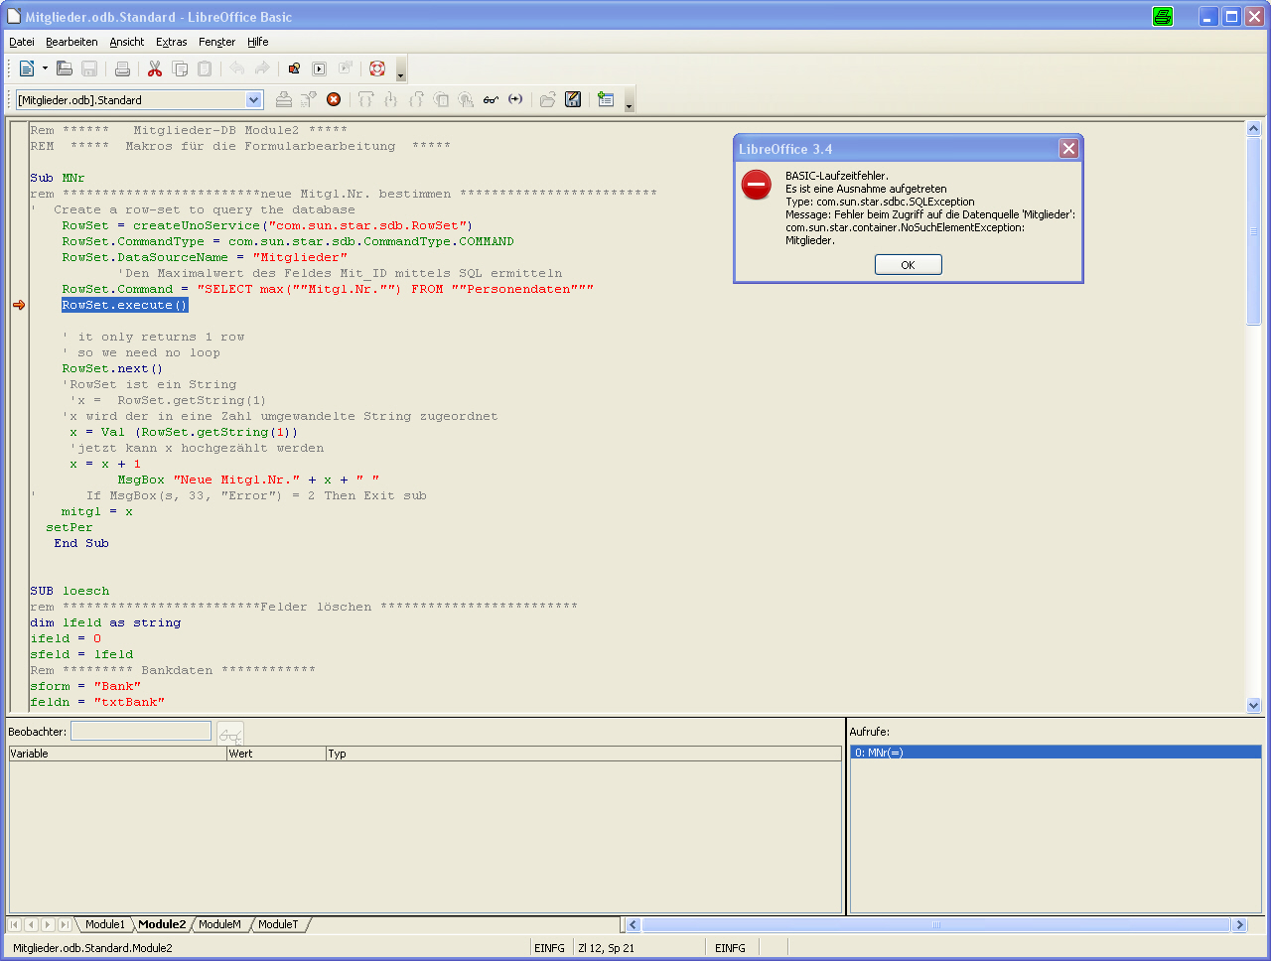
Task: Create a new document with New icon
Action: point(27,69)
